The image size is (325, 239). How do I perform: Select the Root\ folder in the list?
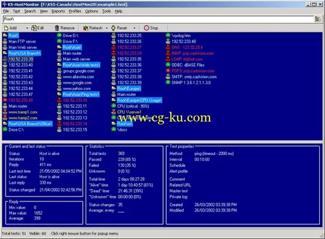point(13,36)
